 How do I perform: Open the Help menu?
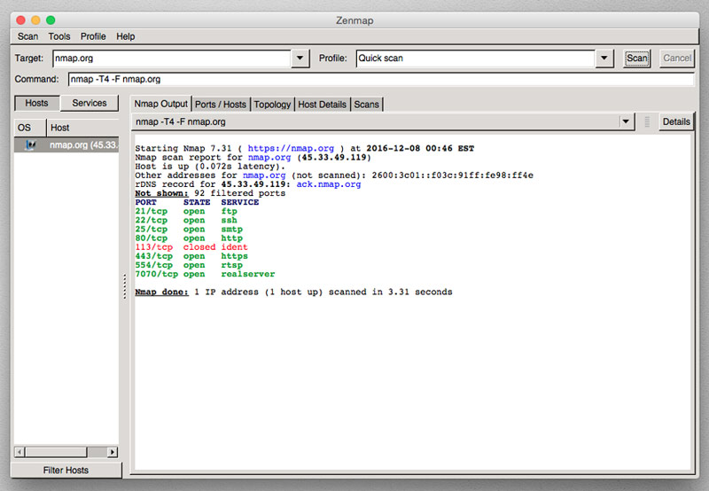click(x=125, y=36)
